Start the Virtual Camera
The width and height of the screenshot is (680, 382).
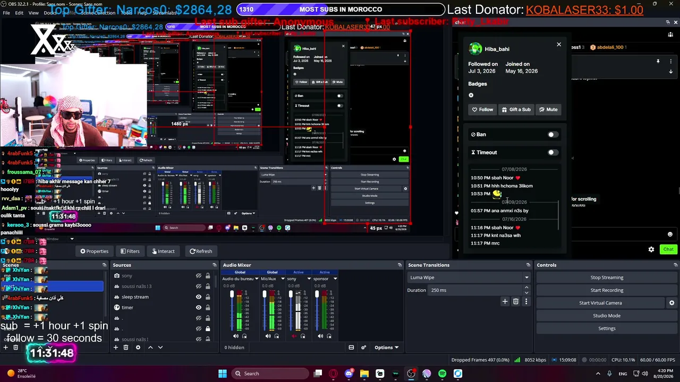coord(600,303)
